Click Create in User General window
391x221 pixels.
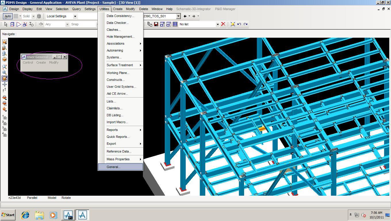coord(41,62)
